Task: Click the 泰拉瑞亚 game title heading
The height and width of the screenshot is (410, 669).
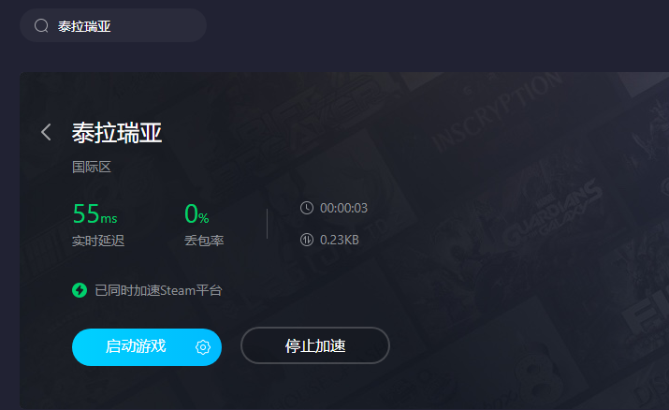Action: 116,133
